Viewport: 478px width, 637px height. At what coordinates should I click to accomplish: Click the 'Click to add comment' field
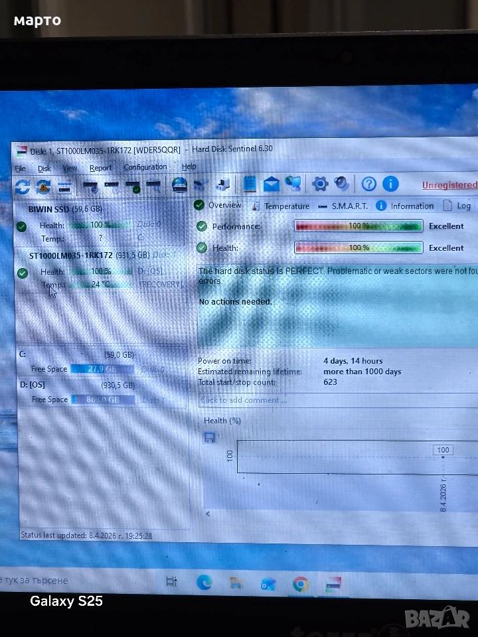(x=338, y=400)
